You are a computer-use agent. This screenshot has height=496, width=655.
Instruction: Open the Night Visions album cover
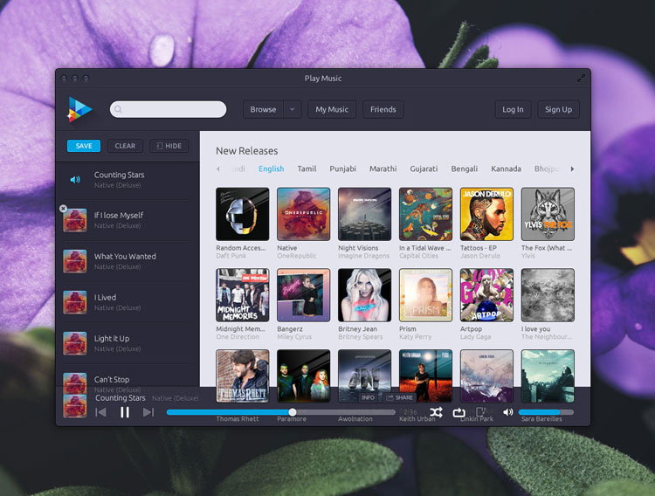pos(364,214)
